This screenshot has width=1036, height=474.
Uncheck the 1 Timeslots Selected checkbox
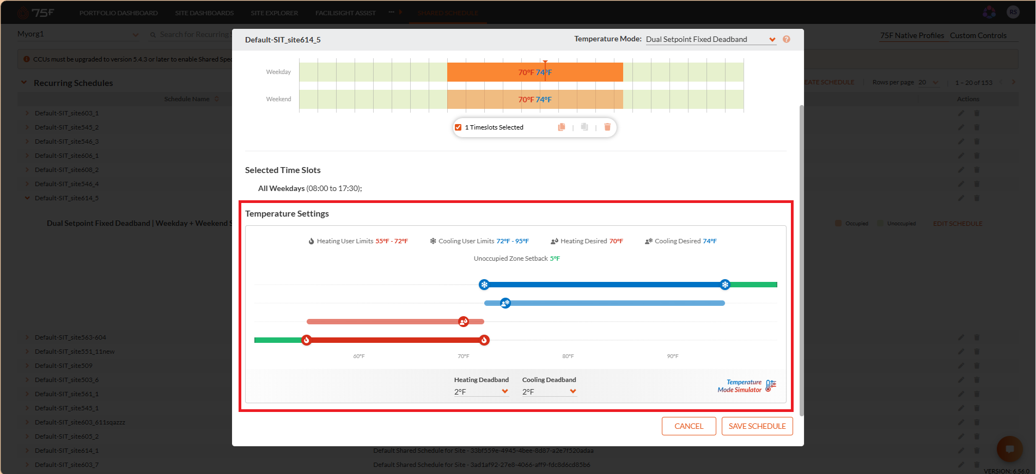458,127
